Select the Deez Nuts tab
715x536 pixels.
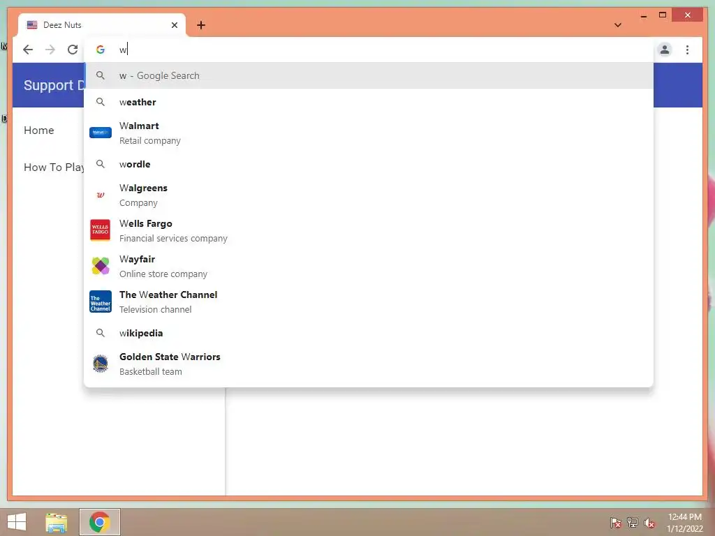tap(102, 25)
